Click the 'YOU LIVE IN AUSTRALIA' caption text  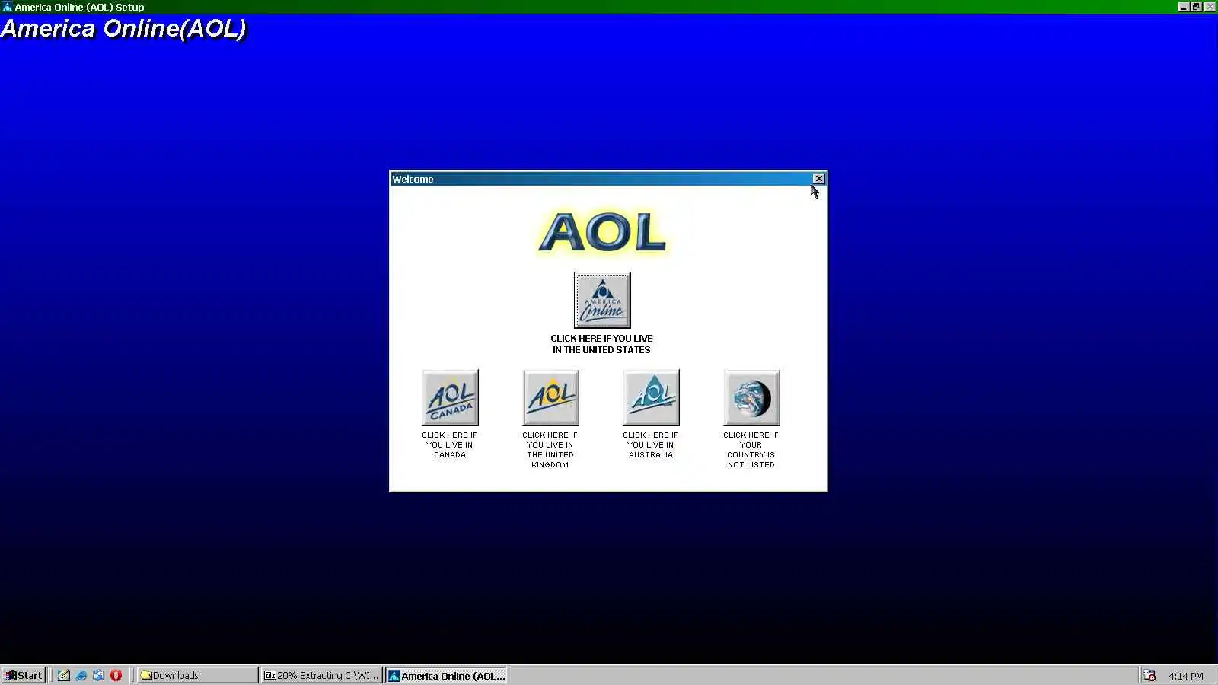tap(651, 450)
